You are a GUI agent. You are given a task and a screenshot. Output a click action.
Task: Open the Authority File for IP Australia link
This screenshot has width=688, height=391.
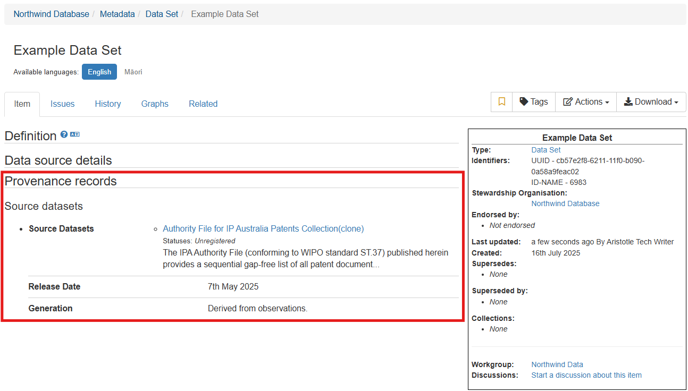pos(263,229)
